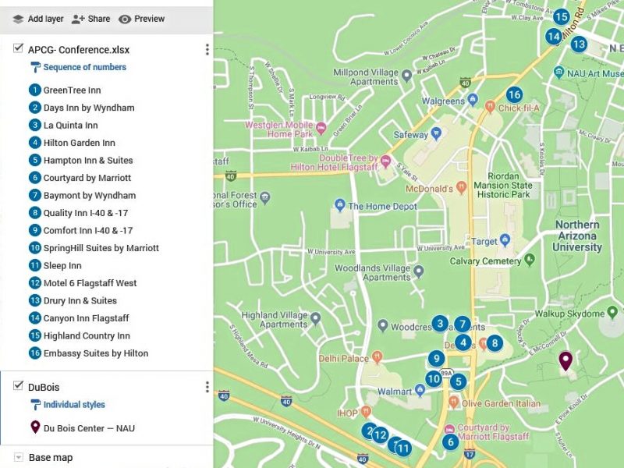Select Embassy Suites by Hilton list entry
This screenshot has width=624, height=468.
pyautogui.click(x=95, y=353)
